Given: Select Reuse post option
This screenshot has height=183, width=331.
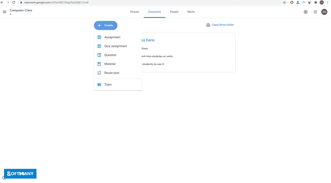Looking at the screenshot, I should coord(112,73).
